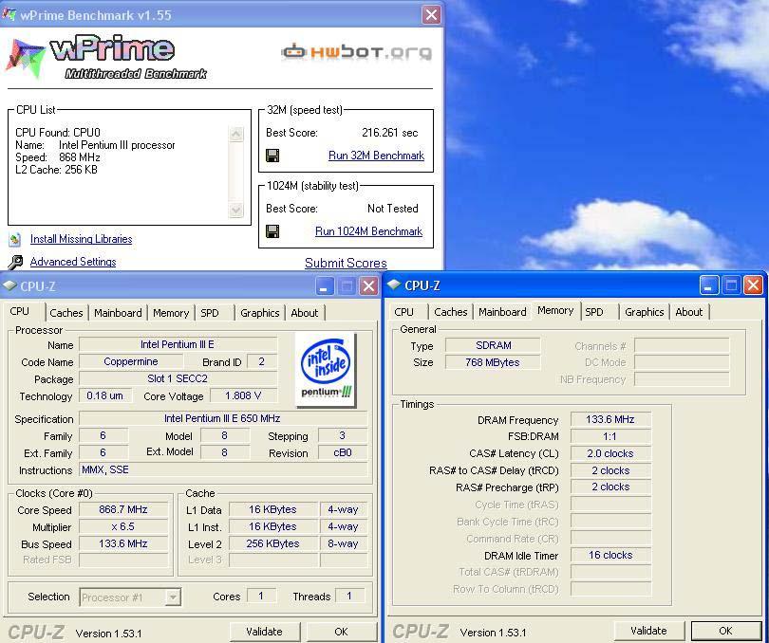The image size is (769, 643).
Task: Click Multiplier value x 6.5
Action: click(123, 527)
